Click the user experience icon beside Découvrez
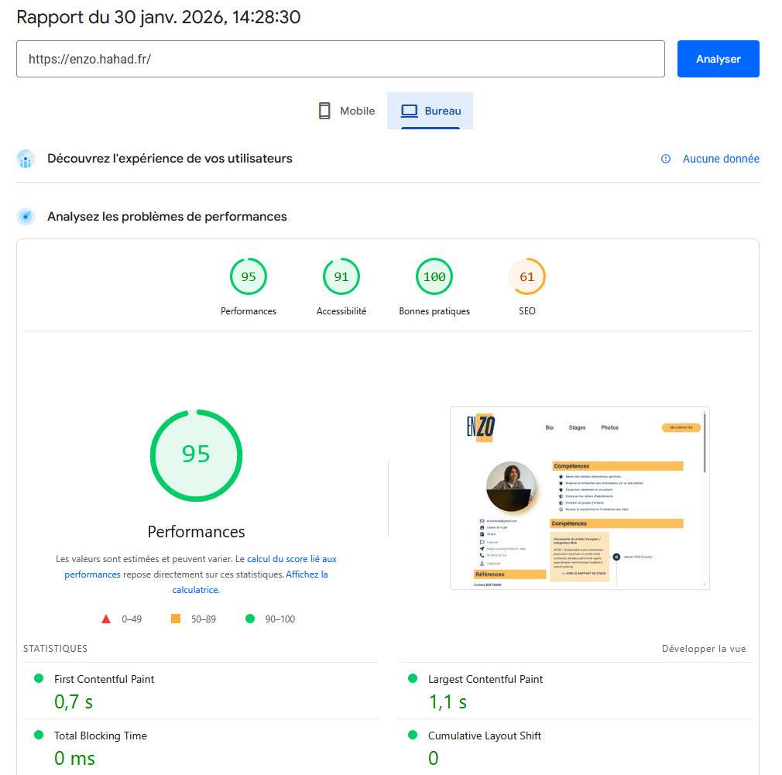 click(26, 159)
